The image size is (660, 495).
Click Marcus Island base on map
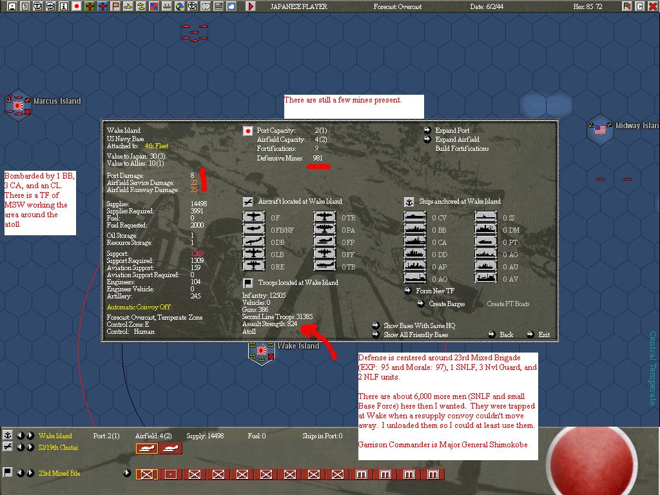click(x=17, y=105)
